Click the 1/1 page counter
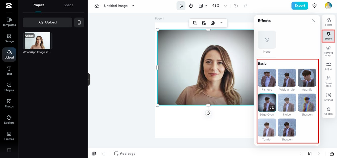 [310, 154]
